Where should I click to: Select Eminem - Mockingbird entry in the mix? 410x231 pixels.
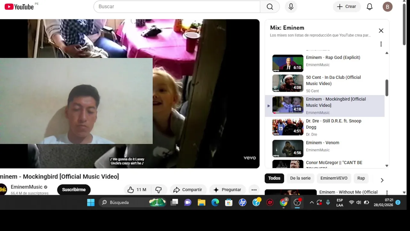(324, 106)
